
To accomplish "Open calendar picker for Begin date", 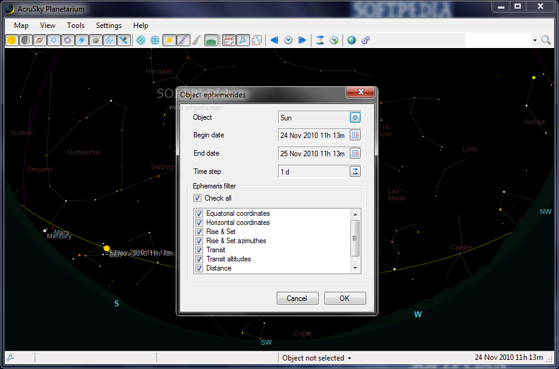I will (x=355, y=135).
